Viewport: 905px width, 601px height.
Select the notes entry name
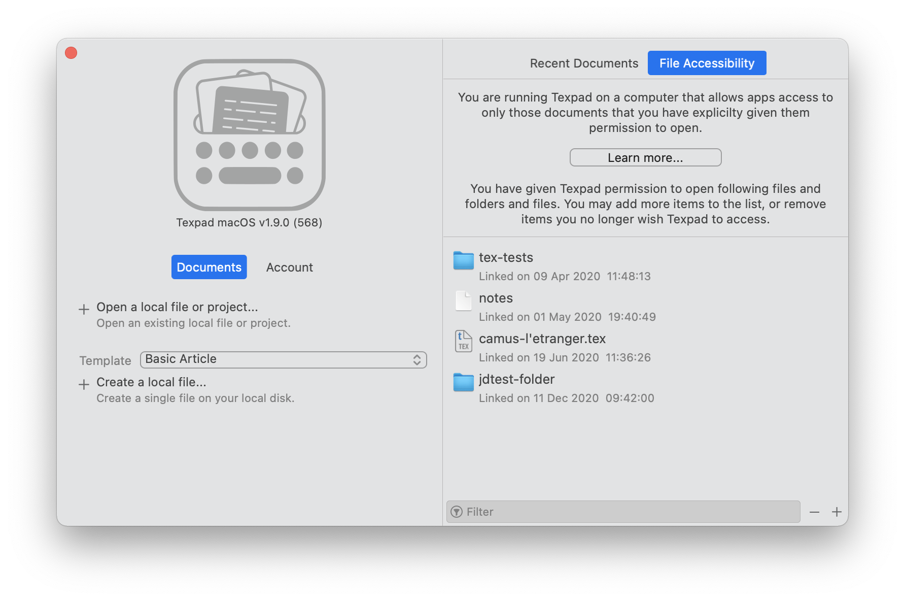point(496,298)
